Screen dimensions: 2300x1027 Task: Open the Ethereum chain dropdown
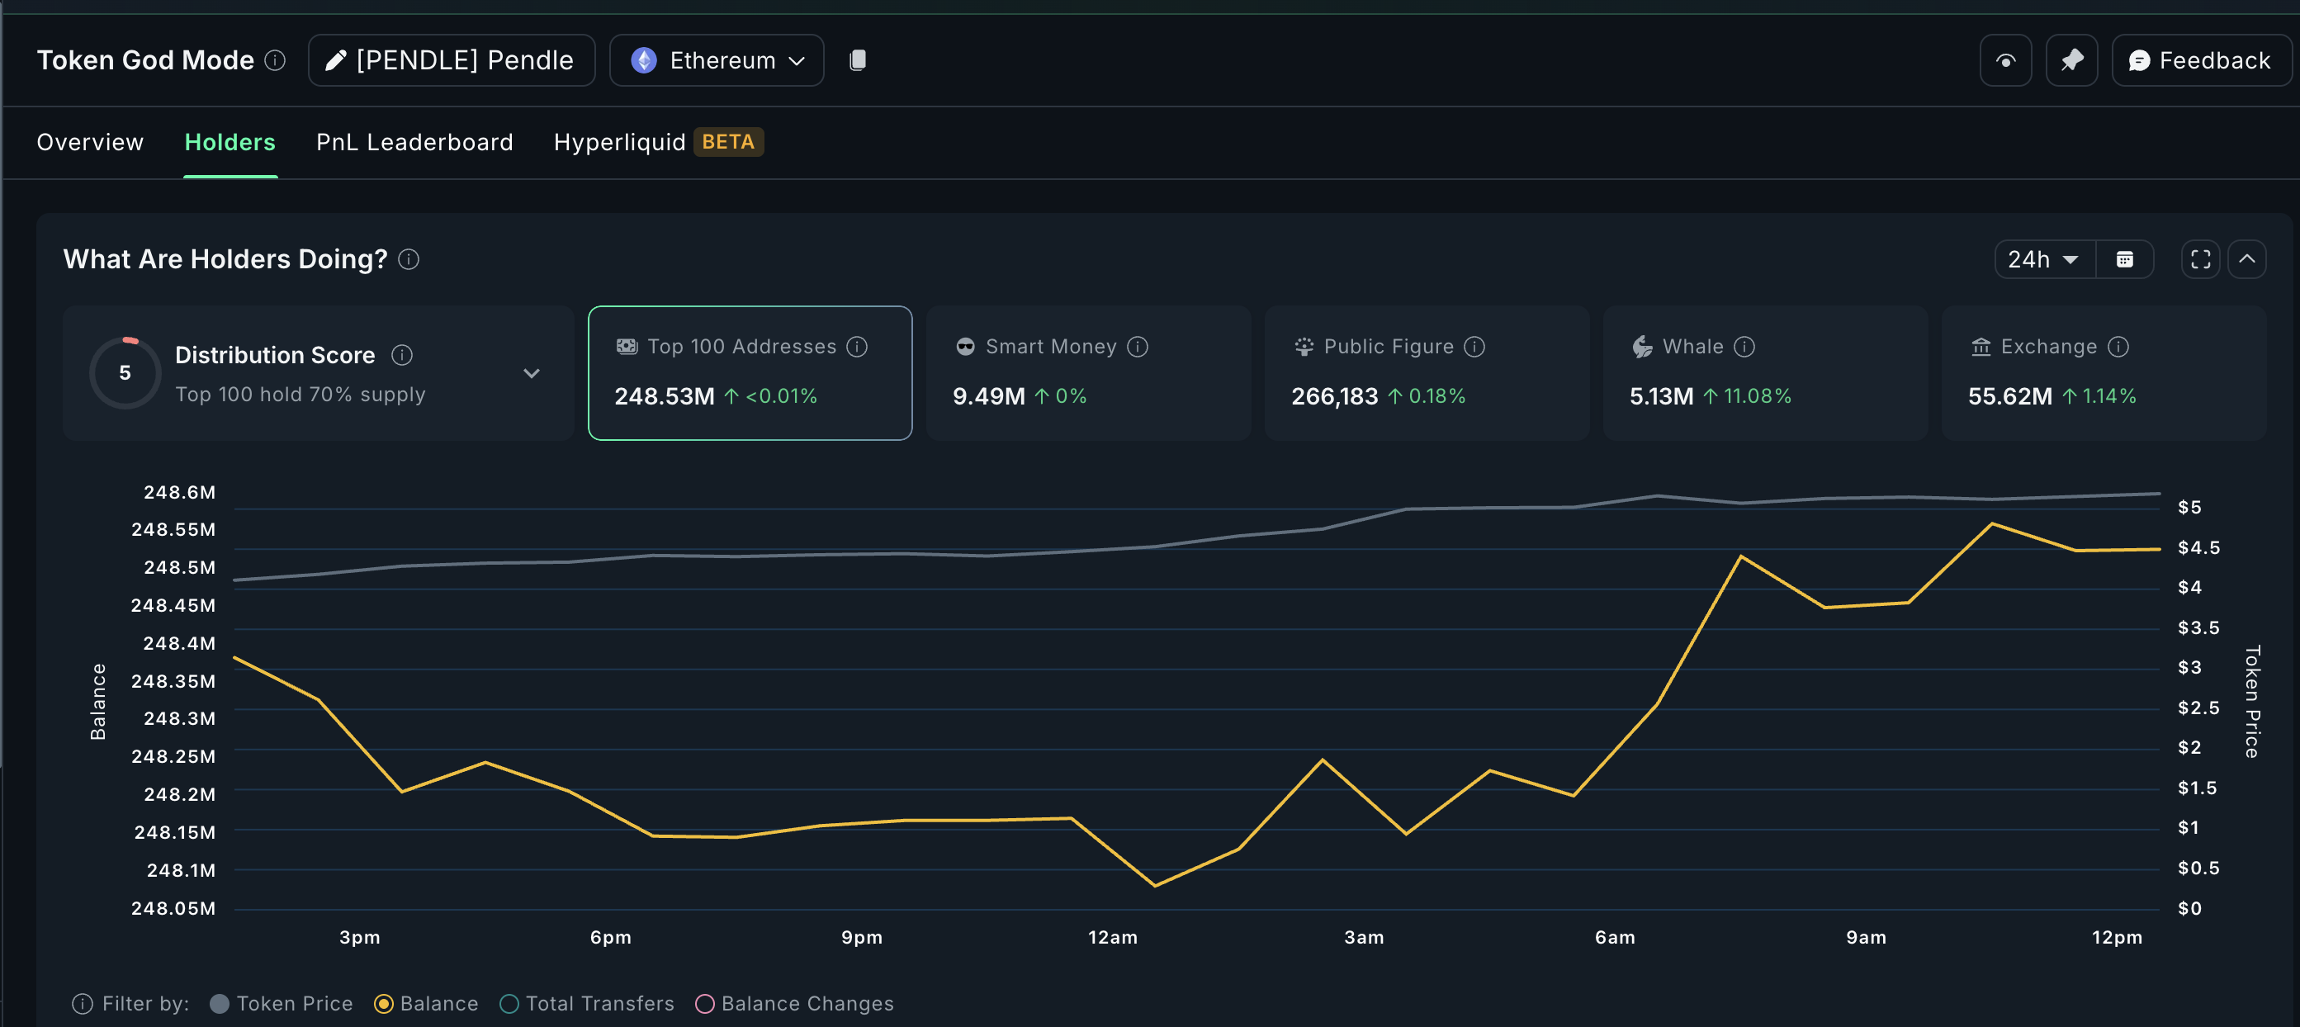[x=717, y=59]
